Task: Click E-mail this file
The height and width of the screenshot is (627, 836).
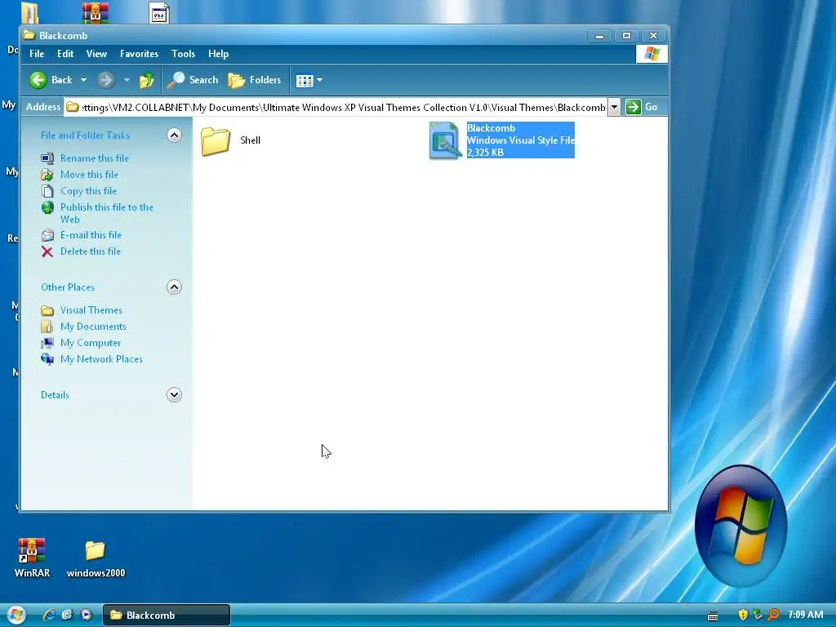Action: pyautogui.click(x=91, y=235)
